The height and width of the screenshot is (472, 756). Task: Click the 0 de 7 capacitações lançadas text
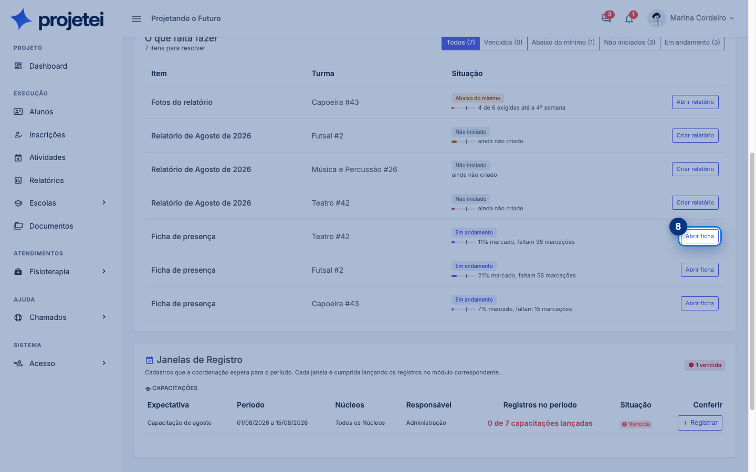tap(540, 423)
